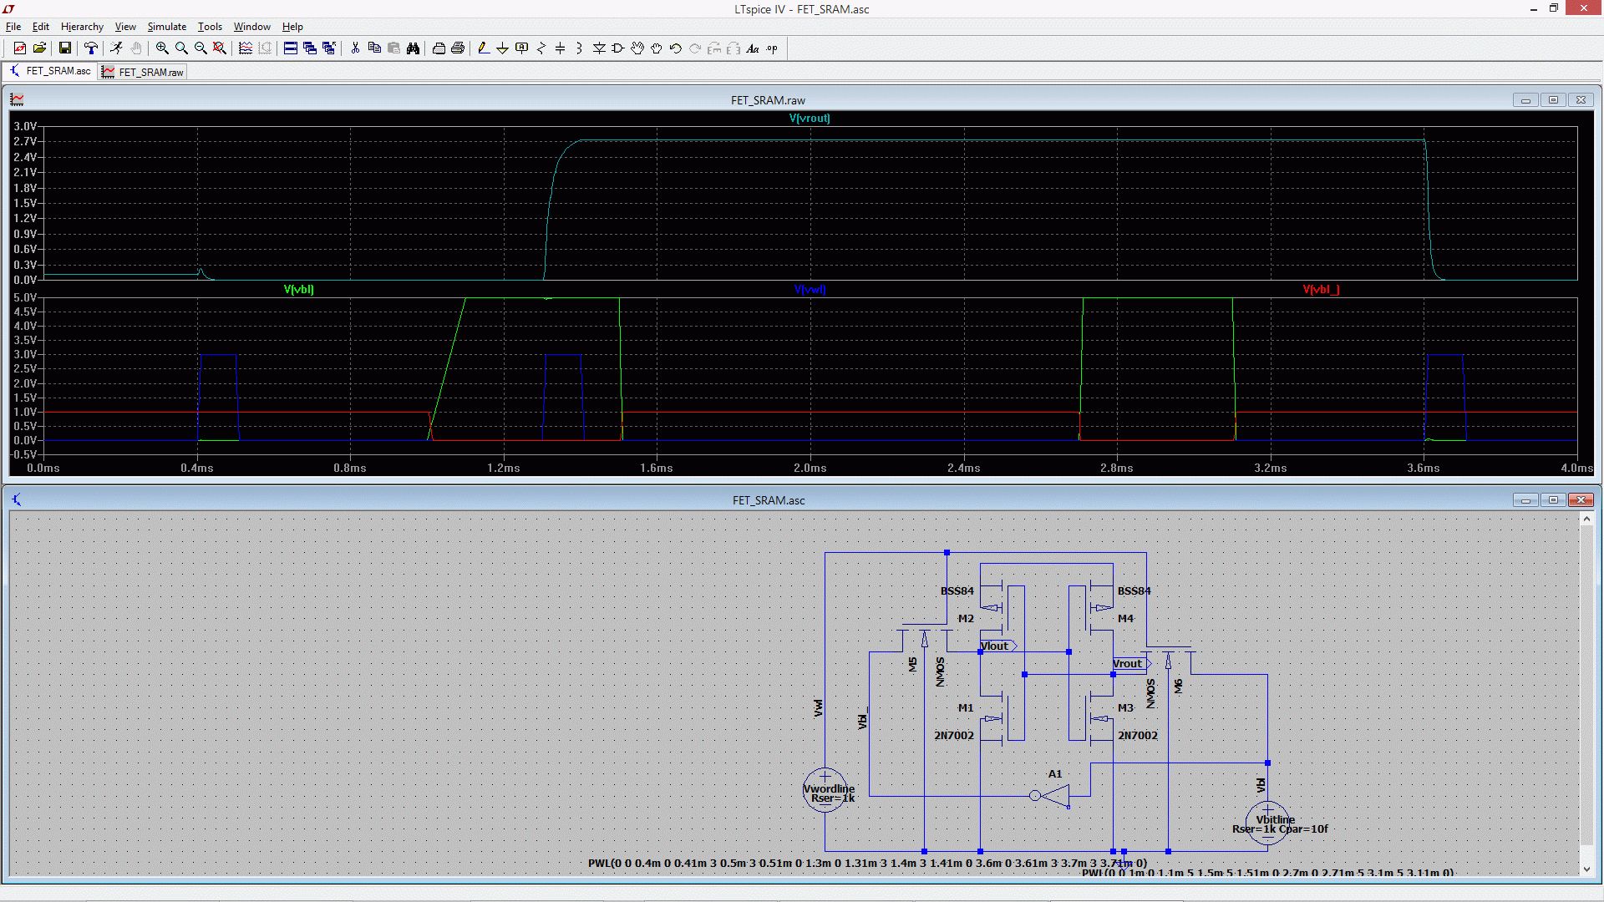This screenshot has height=902, width=1604.
Task: Select the Place Diode tool
Action: [599, 48]
